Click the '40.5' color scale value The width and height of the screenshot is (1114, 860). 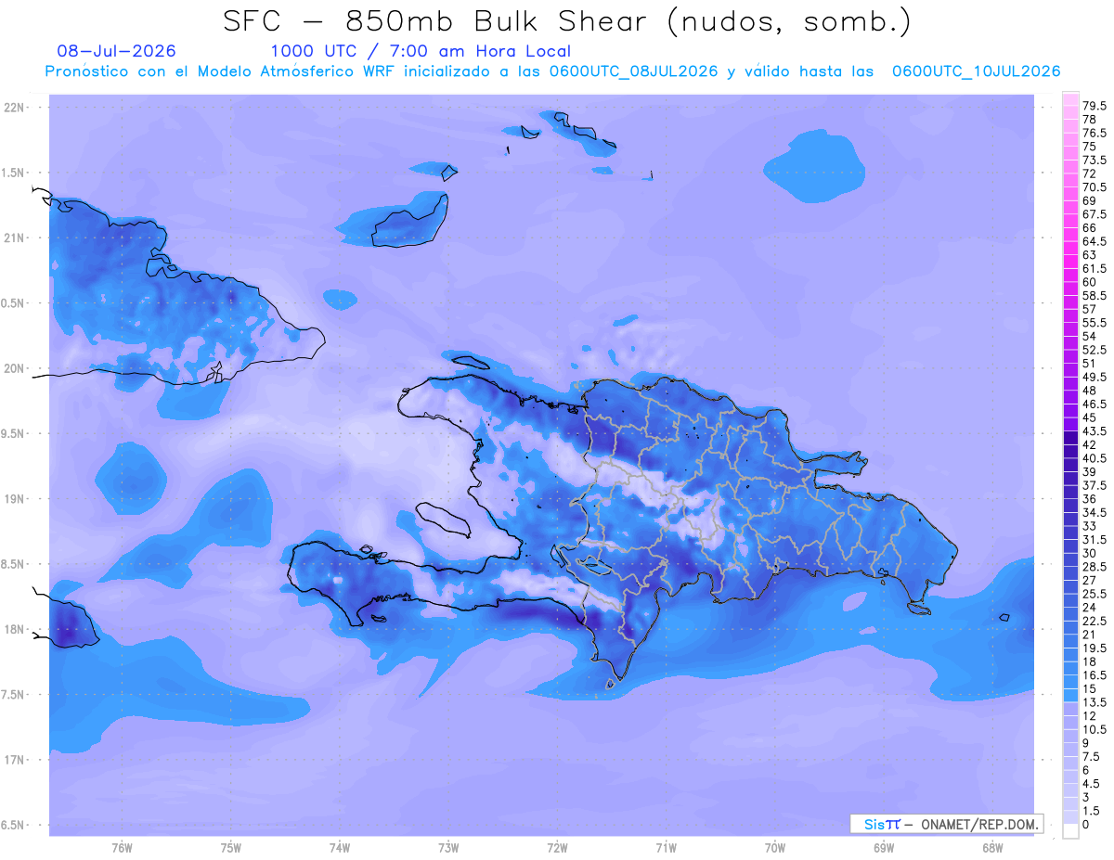(1095, 458)
